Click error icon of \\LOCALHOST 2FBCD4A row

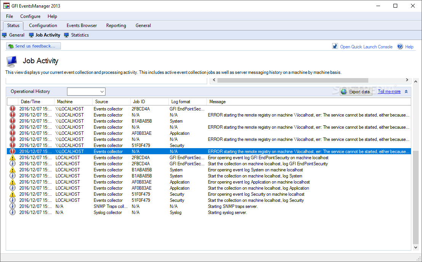point(13,109)
